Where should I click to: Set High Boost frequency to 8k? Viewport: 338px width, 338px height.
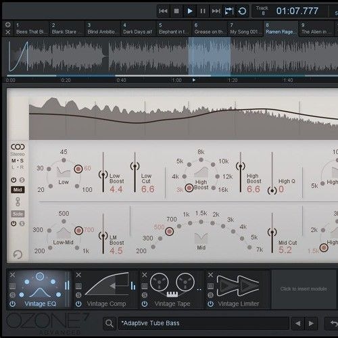click(201, 160)
